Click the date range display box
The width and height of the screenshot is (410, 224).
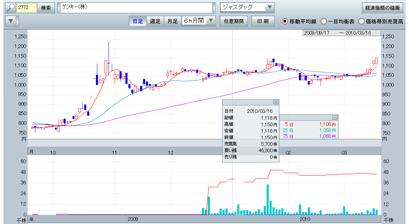tap(341, 33)
